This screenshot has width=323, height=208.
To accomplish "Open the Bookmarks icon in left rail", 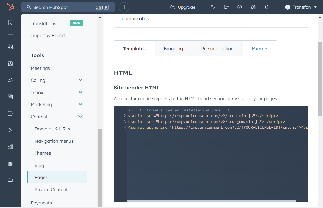I will coord(10,22).
